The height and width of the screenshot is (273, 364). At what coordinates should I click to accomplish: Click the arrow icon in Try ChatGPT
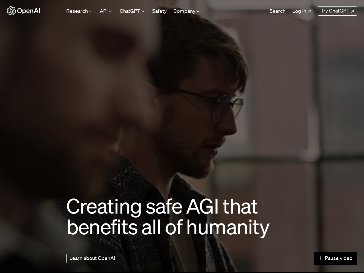click(x=352, y=11)
